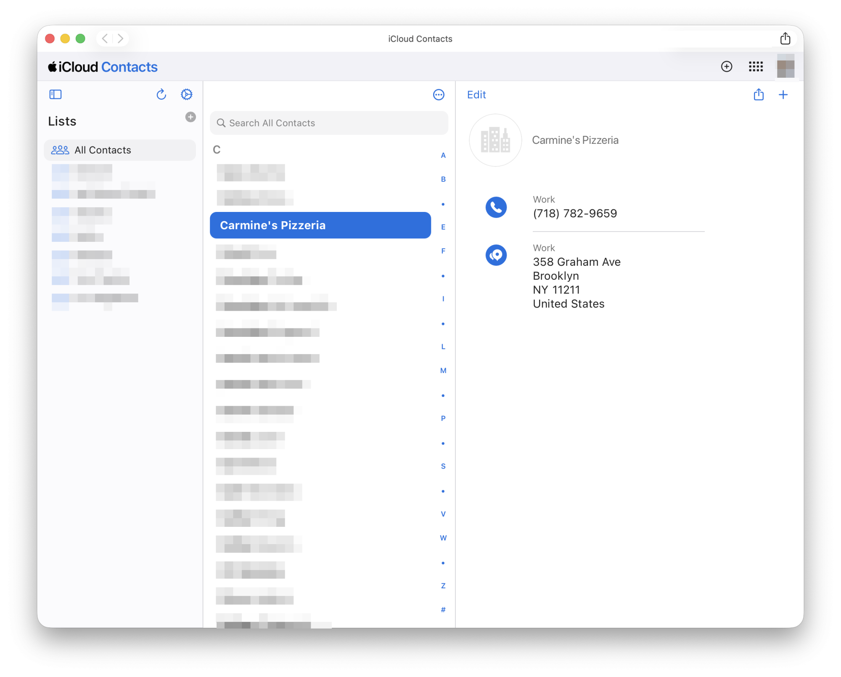The image size is (841, 677).
Task: Click the blue map location icon
Action: tap(496, 255)
